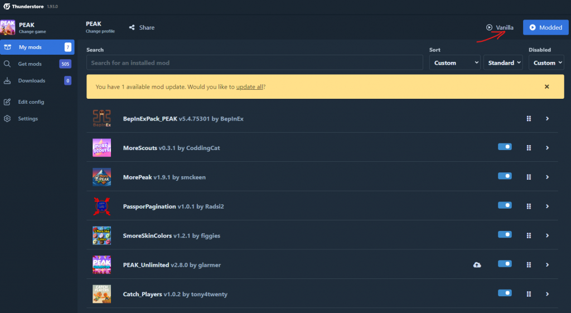Screen dimensions: 571x313
Task: Expand the BepInExPack_PEAK row chevron
Action: coord(548,118)
